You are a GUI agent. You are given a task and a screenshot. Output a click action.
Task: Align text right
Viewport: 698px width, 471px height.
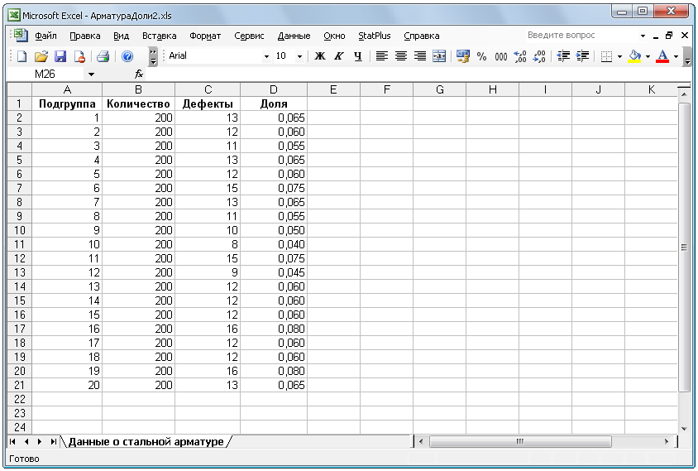point(420,56)
